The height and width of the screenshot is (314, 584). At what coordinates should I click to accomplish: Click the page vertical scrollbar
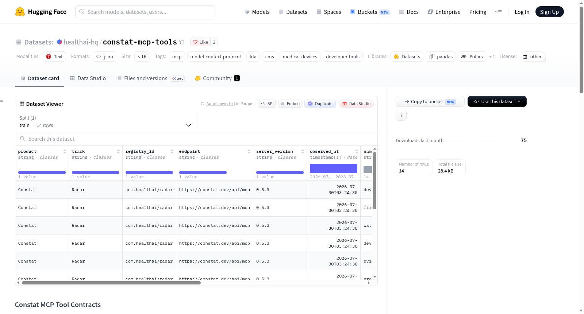click(581, 50)
